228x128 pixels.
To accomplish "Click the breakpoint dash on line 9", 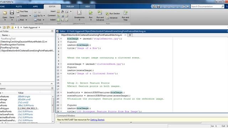I will click(x=61, y=64).
